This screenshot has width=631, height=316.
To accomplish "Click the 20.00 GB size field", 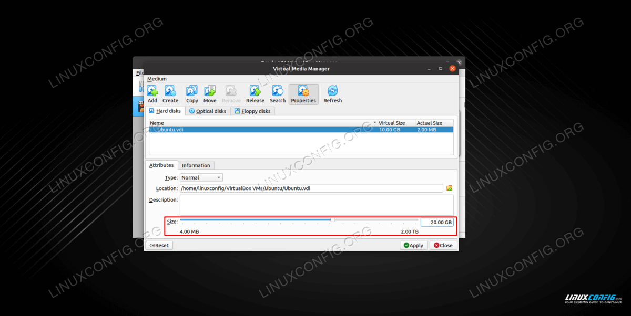I will coord(436,222).
